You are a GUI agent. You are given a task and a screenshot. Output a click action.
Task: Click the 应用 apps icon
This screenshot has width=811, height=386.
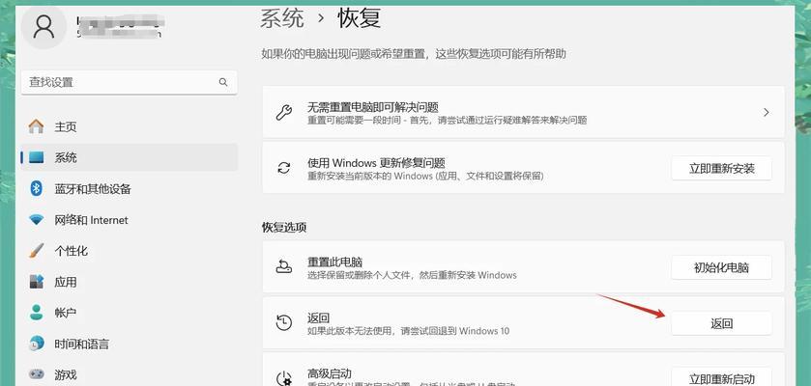click(37, 282)
